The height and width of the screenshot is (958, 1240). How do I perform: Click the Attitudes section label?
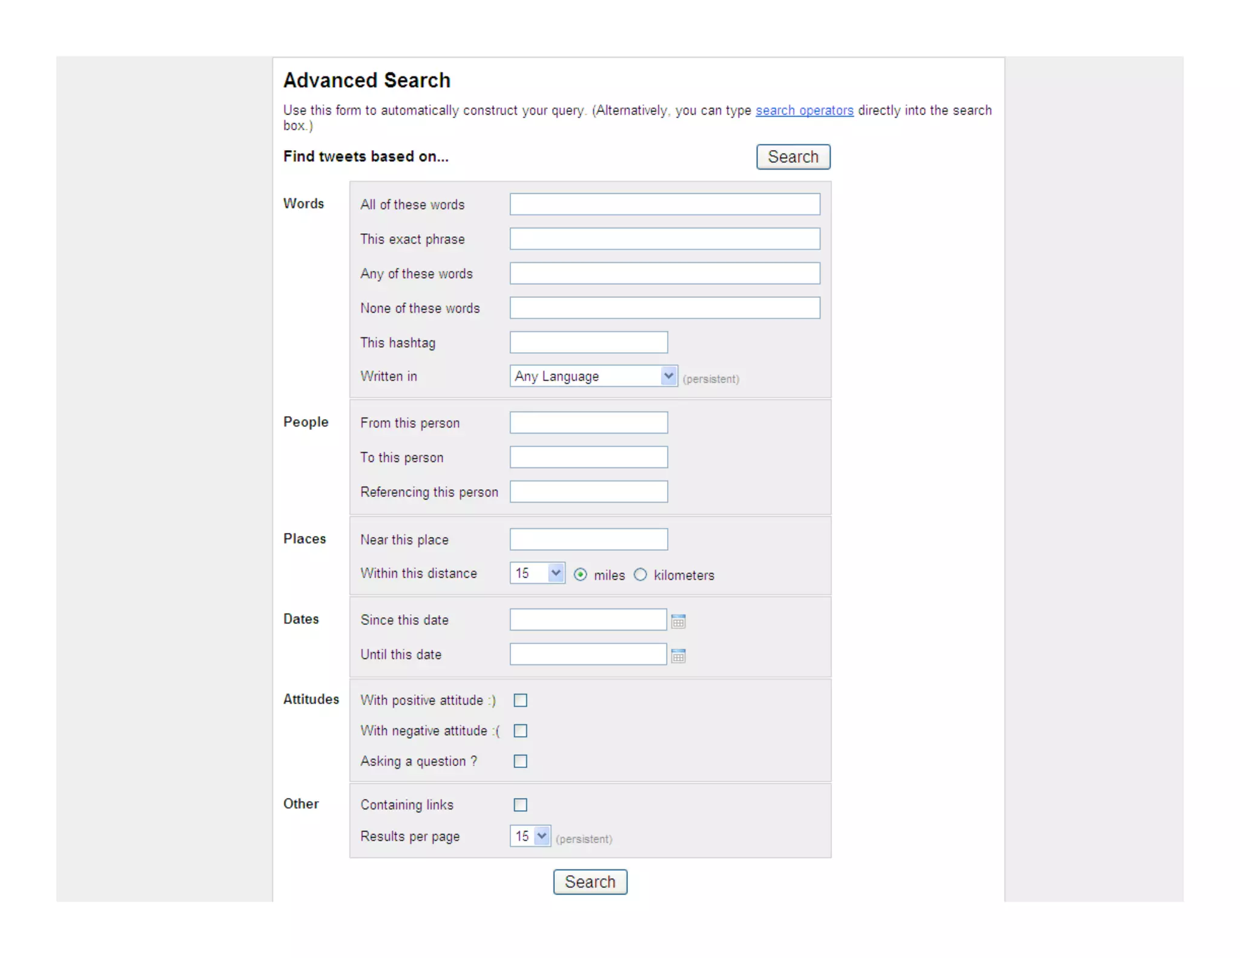(311, 699)
